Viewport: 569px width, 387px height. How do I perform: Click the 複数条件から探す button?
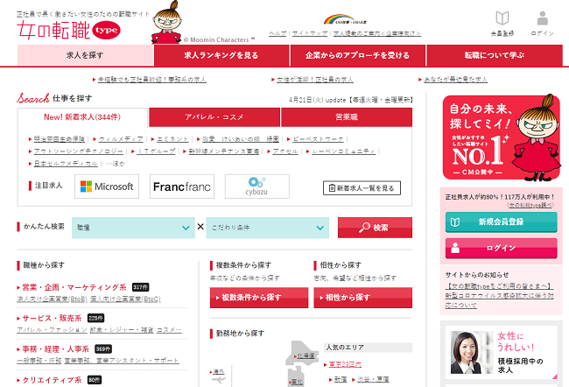[257, 298]
